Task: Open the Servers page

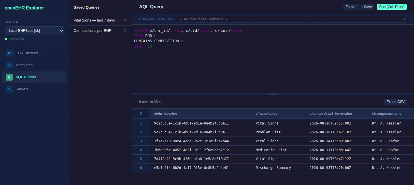Action: tap(34, 89)
